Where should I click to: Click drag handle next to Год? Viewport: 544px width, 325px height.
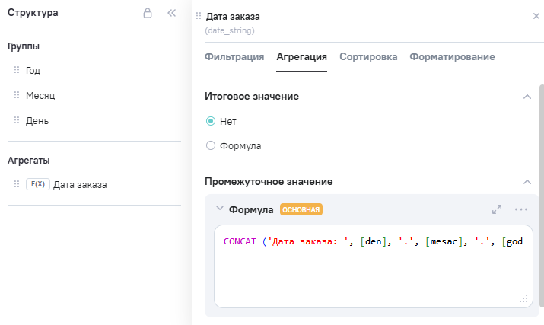(17, 70)
